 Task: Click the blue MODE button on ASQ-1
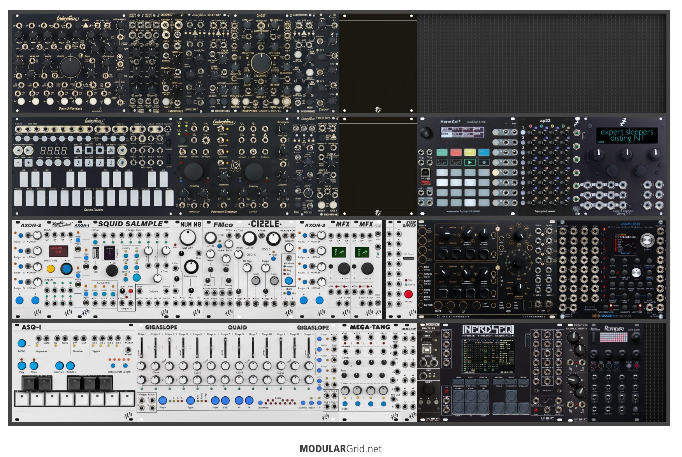[21, 343]
